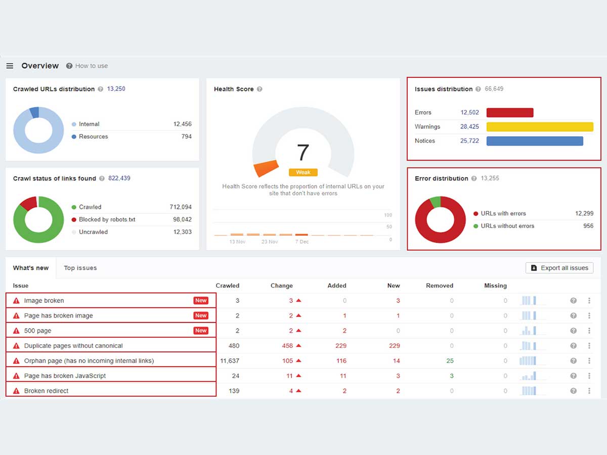Select the What's new tab
Viewport: 607px width, 455px height.
(31, 268)
